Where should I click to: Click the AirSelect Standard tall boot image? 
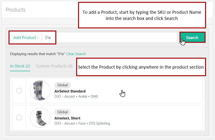point(40,91)
